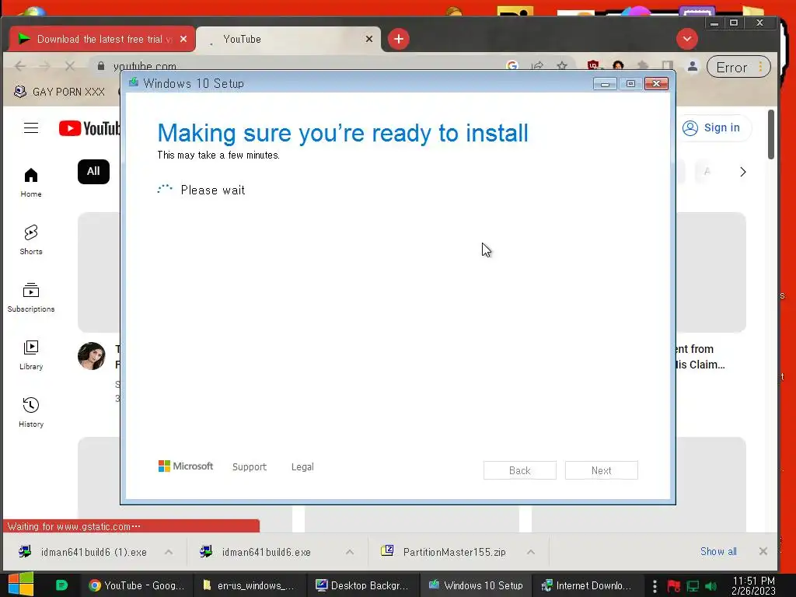Show hidden system tray icons
Screen dimensions: 796x597
pyautogui.click(x=655, y=586)
